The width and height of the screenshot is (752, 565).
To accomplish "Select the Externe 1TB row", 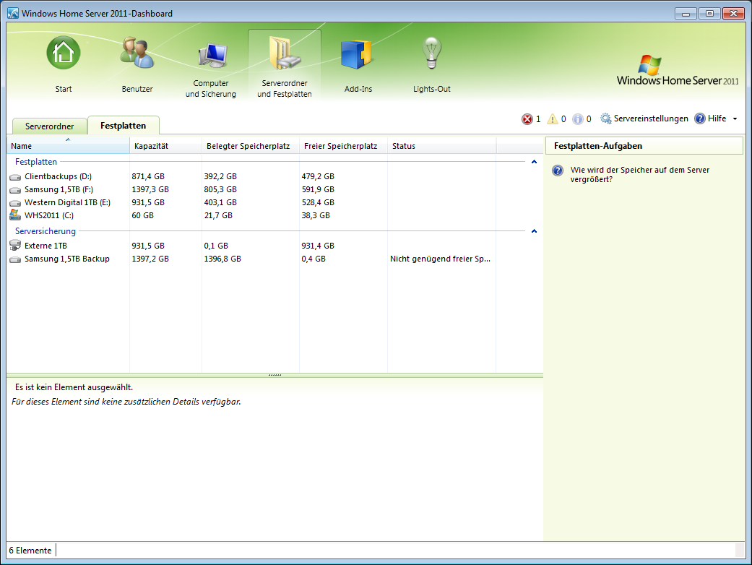I will pyautogui.click(x=275, y=246).
